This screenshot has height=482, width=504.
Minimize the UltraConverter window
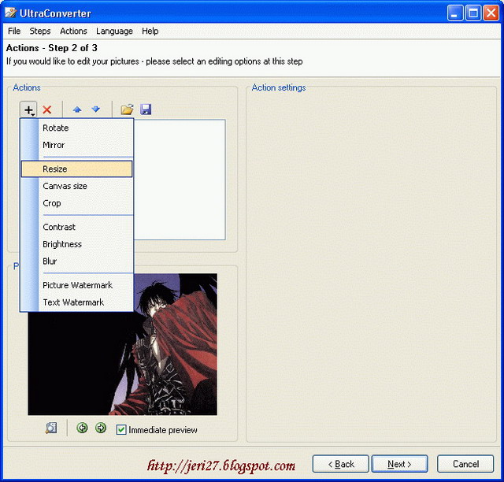[455, 13]
